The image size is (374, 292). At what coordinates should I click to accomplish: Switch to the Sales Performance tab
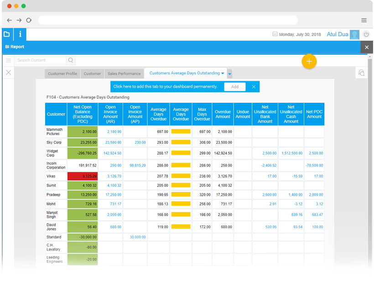point(124,73)
